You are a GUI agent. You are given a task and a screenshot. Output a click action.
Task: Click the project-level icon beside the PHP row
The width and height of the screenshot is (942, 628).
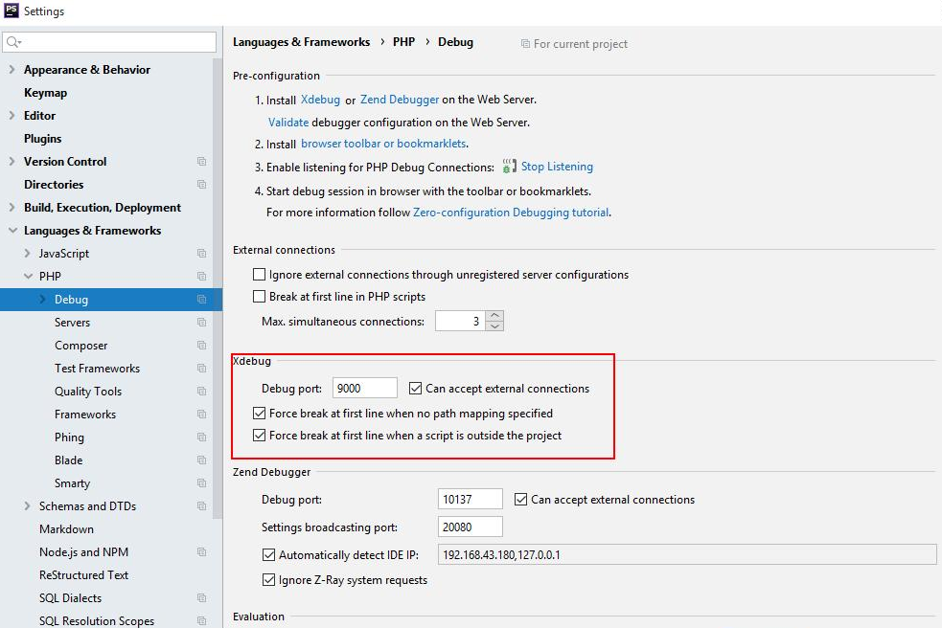coord(202,276)
